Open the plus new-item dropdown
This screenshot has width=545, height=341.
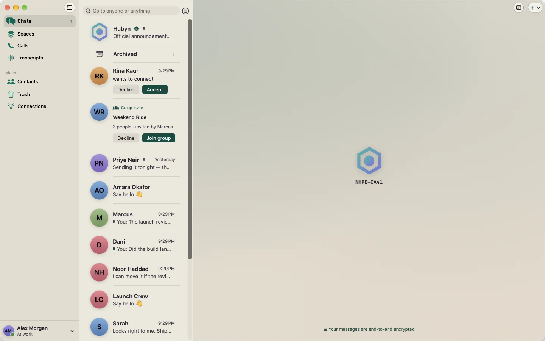(x=535, y=8)
